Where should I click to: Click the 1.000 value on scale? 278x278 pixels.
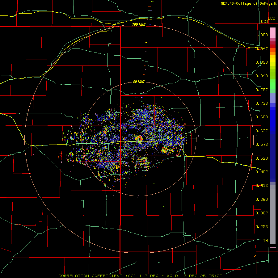(262, 35)
